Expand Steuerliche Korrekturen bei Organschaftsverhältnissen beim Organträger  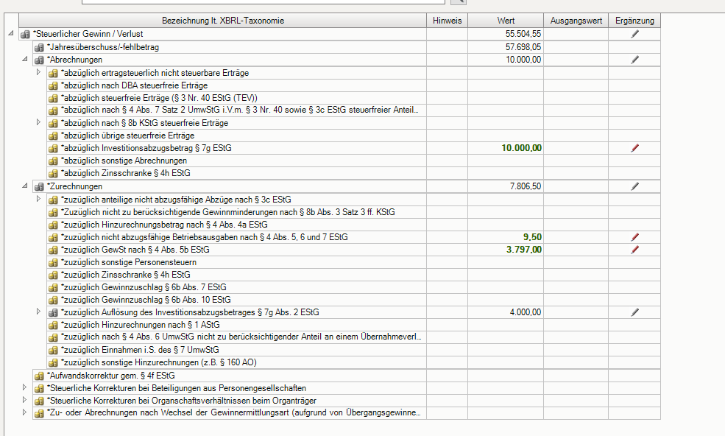click(24, 400)
